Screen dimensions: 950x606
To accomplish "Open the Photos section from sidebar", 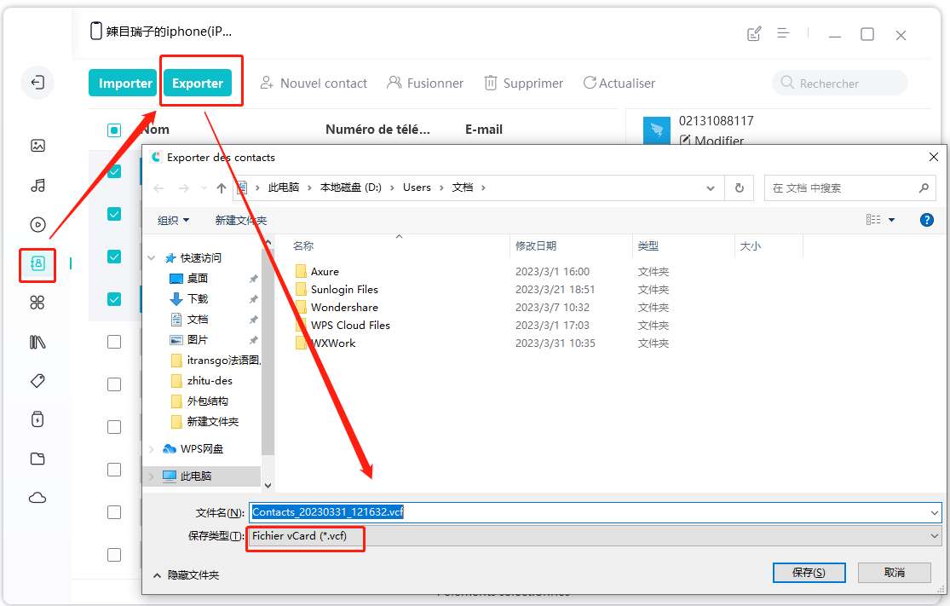I will click(37, 146).
